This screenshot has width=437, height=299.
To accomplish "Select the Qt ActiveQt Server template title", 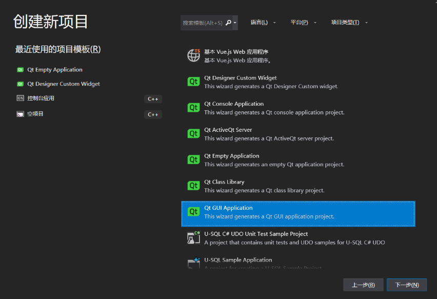I will tap(228, 130).
